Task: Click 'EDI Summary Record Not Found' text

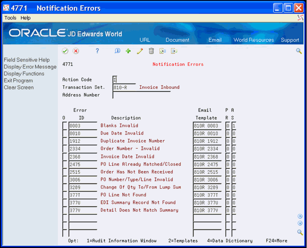Action: (138, 202)
